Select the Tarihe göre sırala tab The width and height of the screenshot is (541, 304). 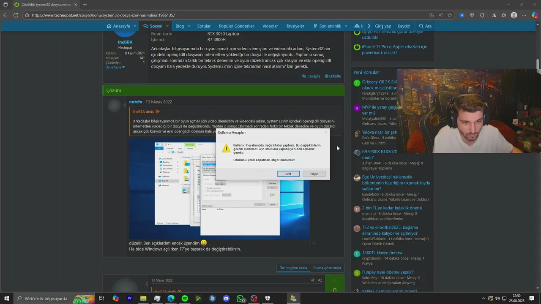point(293,268)
